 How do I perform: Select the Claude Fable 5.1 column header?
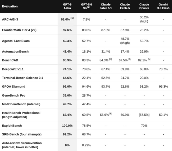click(x=106, y=6)
